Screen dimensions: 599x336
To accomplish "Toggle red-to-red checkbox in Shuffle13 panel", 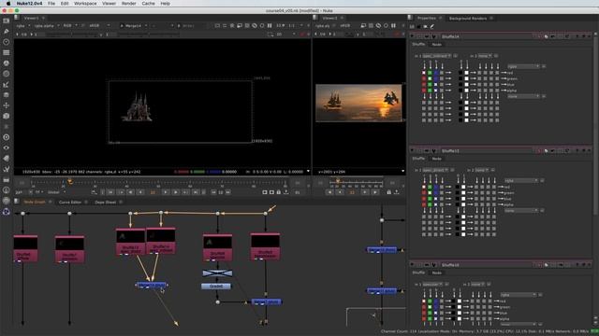I will coord(424,187).
